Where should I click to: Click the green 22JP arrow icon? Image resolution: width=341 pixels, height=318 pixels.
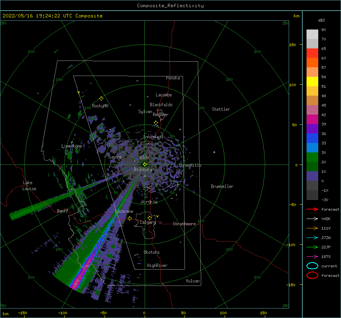coord(312,247)
